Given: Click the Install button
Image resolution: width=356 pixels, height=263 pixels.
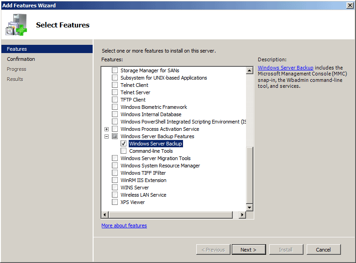Looking at the screenshot, I should coord(286,250).
